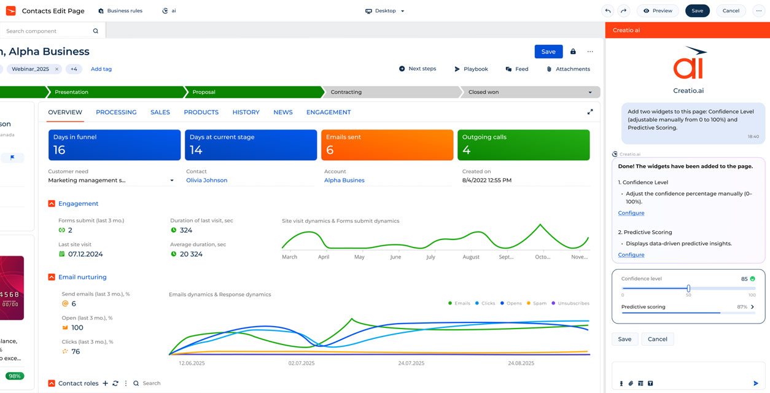Send the message in Creatio.ai chat

tap(756, 383)
